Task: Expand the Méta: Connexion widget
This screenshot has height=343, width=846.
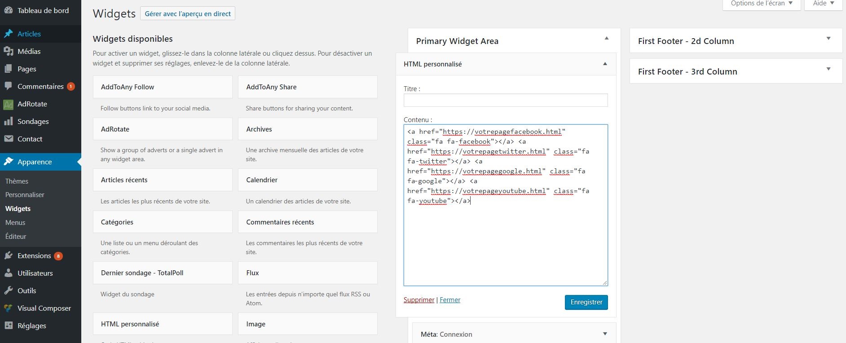Action: click(x=605, y=334)
